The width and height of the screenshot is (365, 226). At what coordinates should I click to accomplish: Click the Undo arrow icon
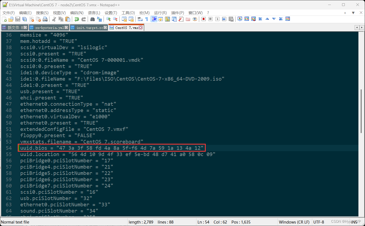pyautogui.click(x=76, y=19)
